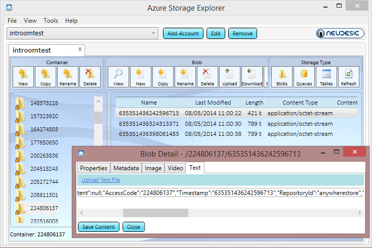This screenshot has width=372, height=248.
Task: Open the storage account dropdown
Action: pos(154,33)
